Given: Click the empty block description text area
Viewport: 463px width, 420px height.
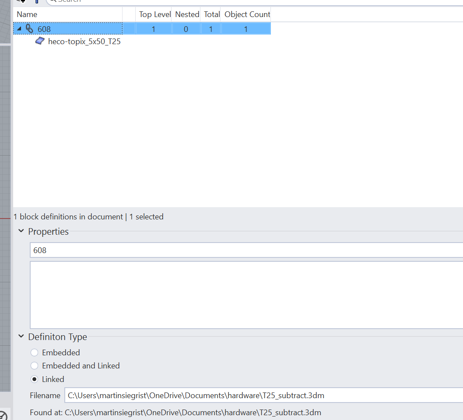Looking at the screenshot, I should pos(219,295).
